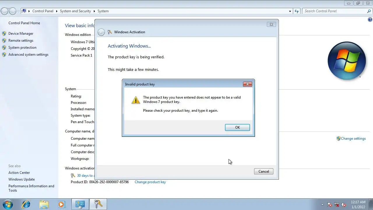Image resolution: width=373 pixels, height=210 pixels.
Task: Click the volume muted tray icon
Action: [344, 204]
